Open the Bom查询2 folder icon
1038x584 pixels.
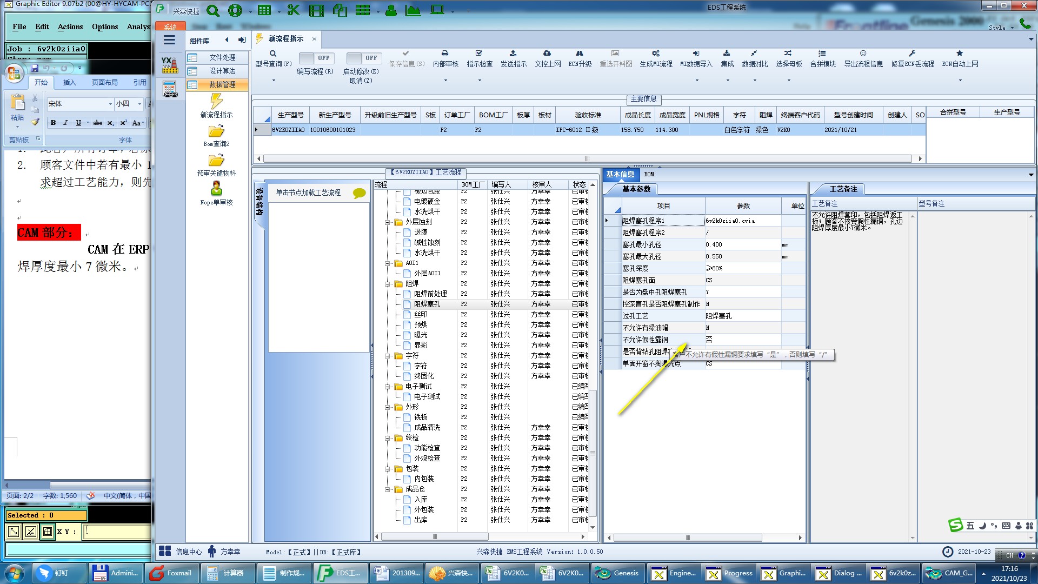click(x=216, y=131)
